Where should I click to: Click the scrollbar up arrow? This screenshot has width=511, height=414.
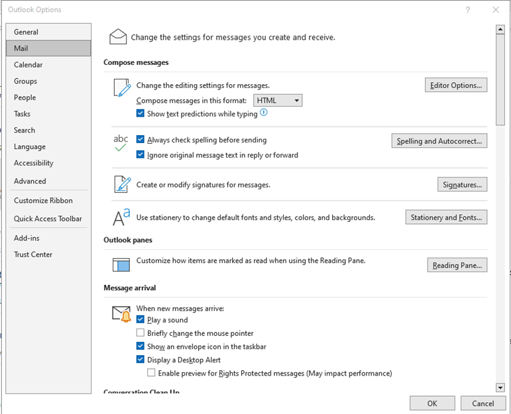(x=500, y=29)
